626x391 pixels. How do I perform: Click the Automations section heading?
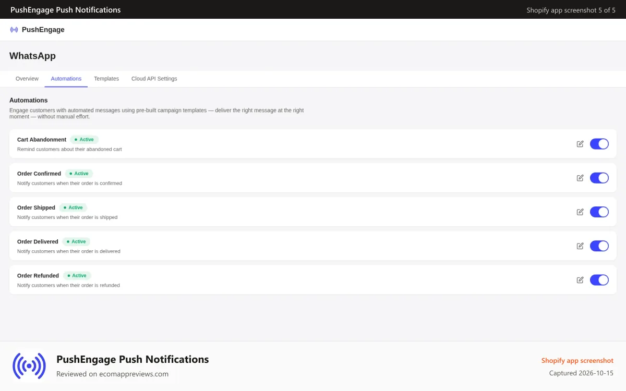click(29, 100)
